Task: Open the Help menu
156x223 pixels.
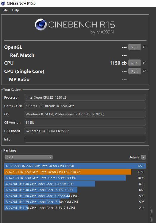Action: [x=15, y=10]
